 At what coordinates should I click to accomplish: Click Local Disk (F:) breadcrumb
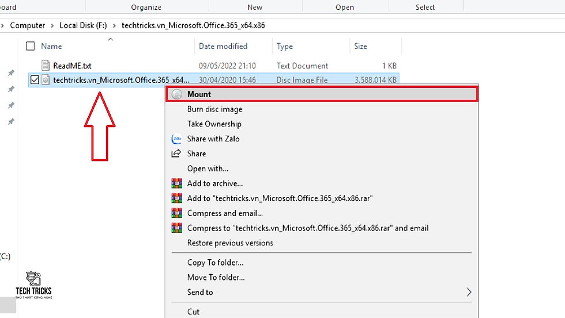(83, 25)
